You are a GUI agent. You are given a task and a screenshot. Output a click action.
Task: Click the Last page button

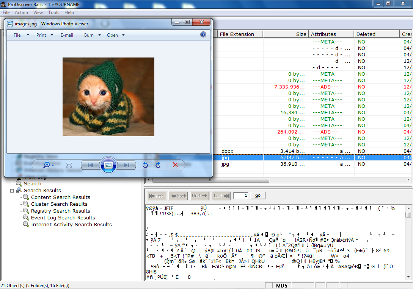click(x=221, y=196)
